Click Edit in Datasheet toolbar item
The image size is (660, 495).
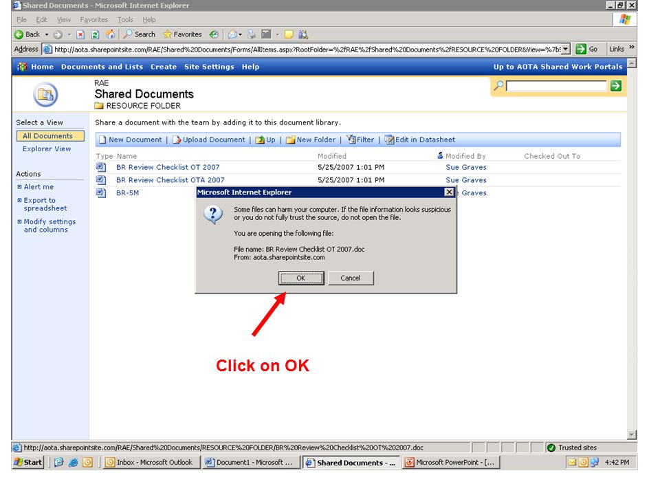tap(420, 140)
